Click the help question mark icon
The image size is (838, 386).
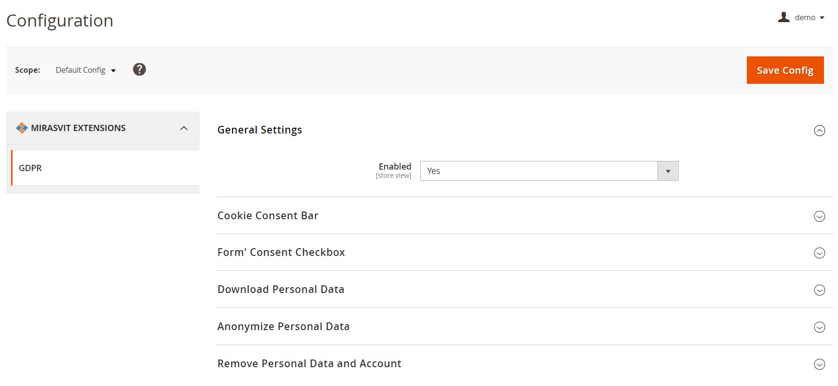(139, 69)
